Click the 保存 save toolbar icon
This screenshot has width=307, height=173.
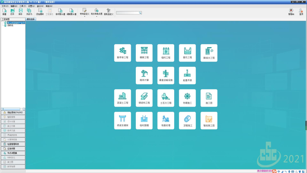(x=20, y=12)
